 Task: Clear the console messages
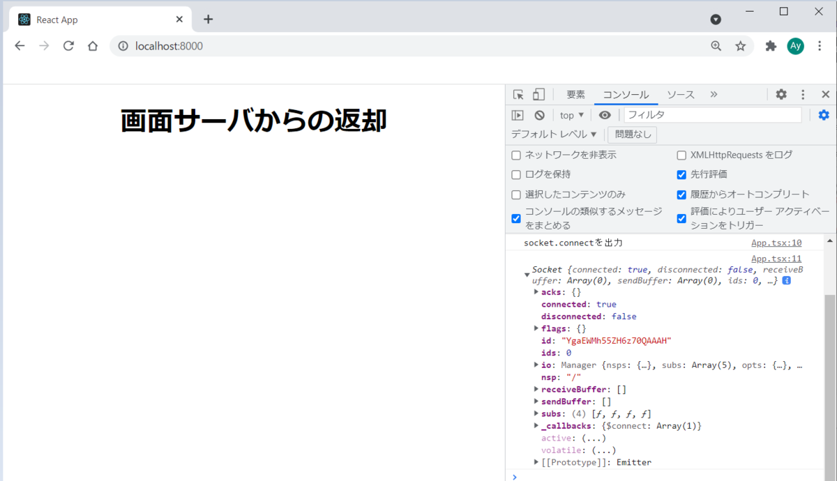coord(538,114)
